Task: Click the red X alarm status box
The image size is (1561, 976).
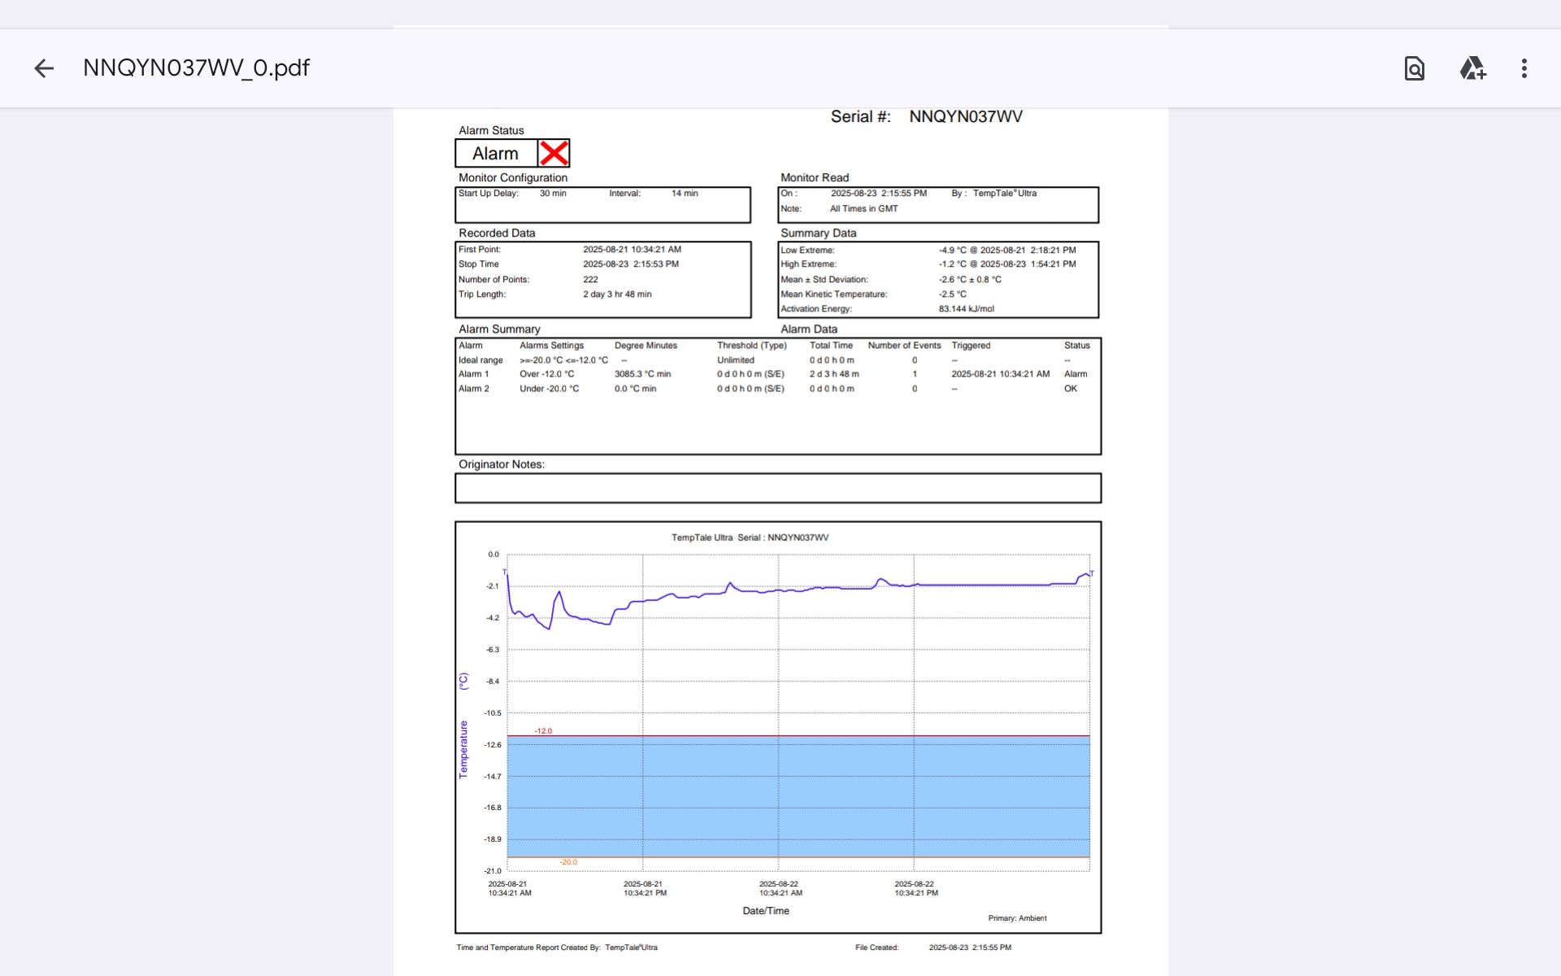Action: (554, 153)
